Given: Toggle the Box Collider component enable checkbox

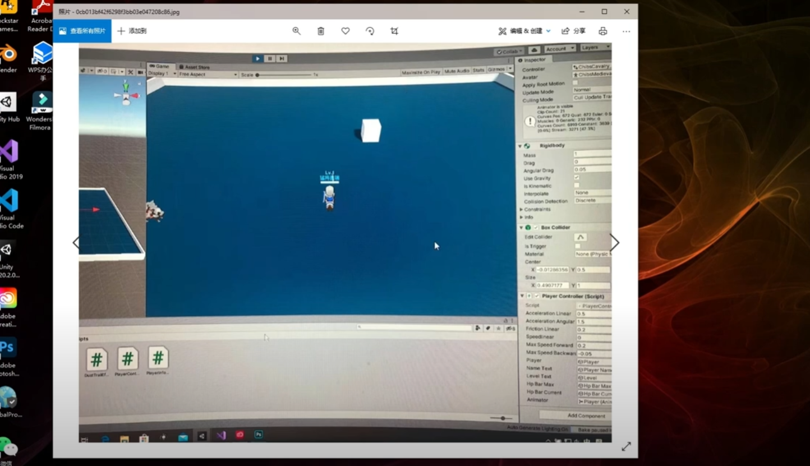Looking at the screenshot, I should tap(536, 228).
